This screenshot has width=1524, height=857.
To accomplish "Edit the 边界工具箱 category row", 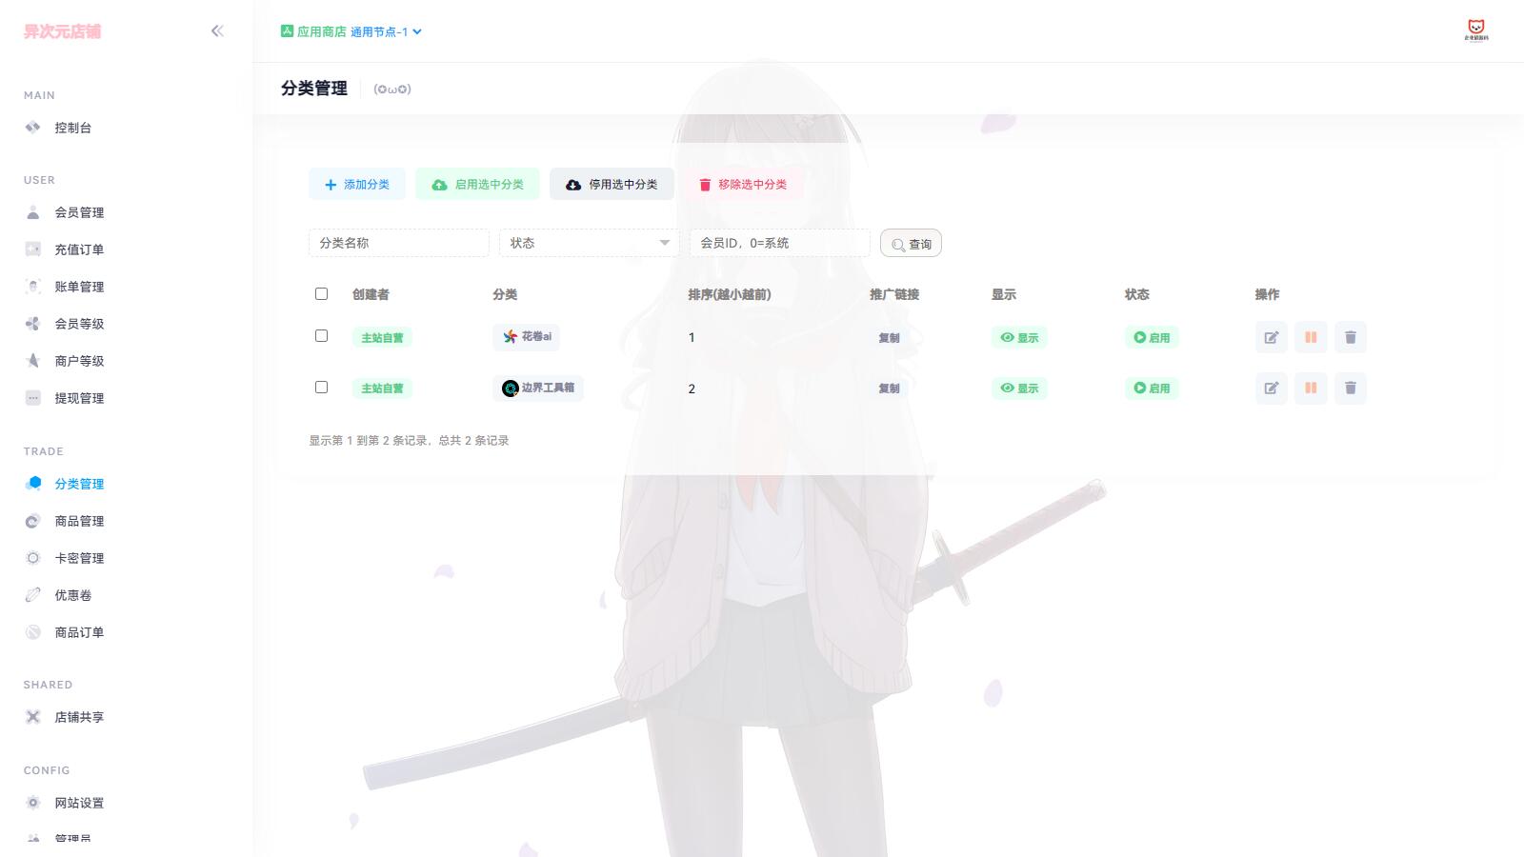I will click(x=1272, y=388).
